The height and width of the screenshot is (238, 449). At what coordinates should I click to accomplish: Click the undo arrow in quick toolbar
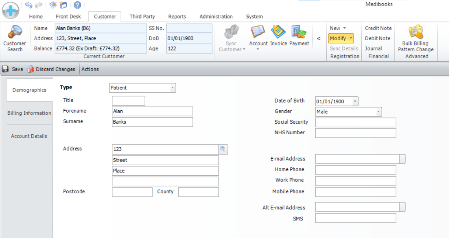(29, 5)
